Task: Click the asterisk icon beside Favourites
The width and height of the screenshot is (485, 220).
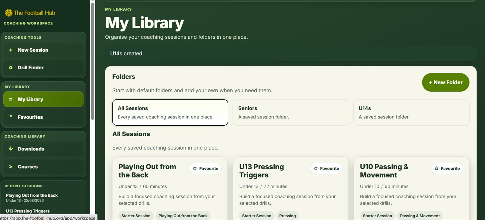Action: (11, 116)
